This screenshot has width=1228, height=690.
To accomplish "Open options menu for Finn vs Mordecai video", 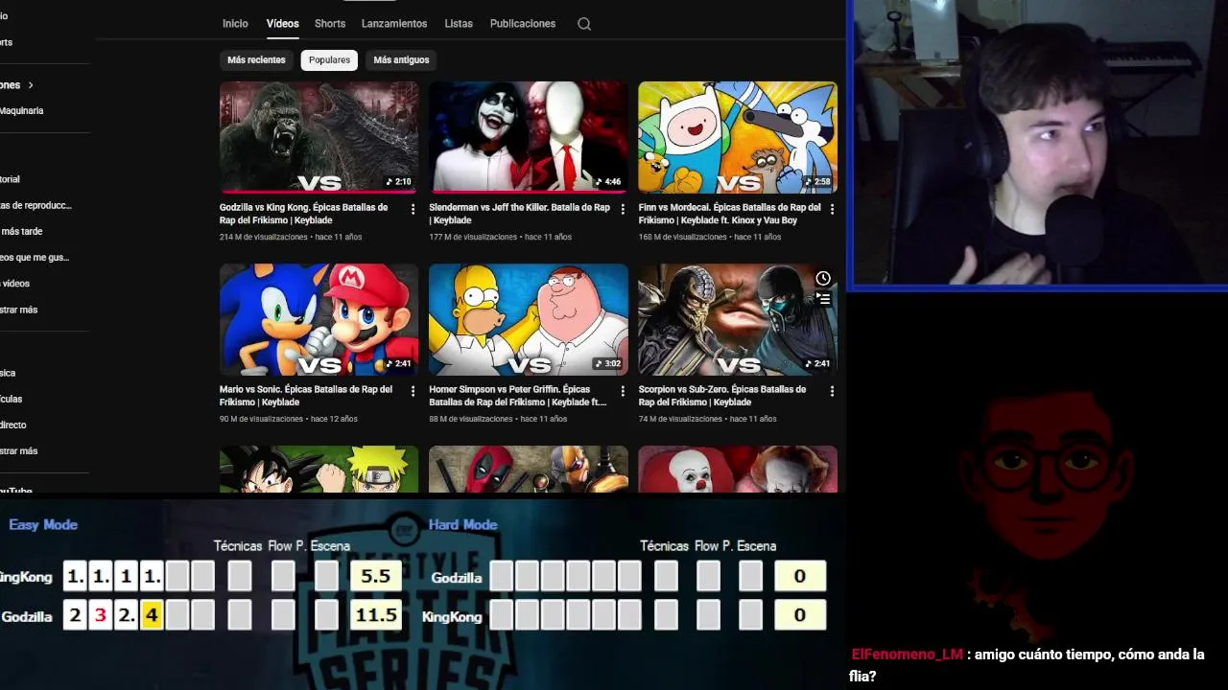I will tap(832, 209).
